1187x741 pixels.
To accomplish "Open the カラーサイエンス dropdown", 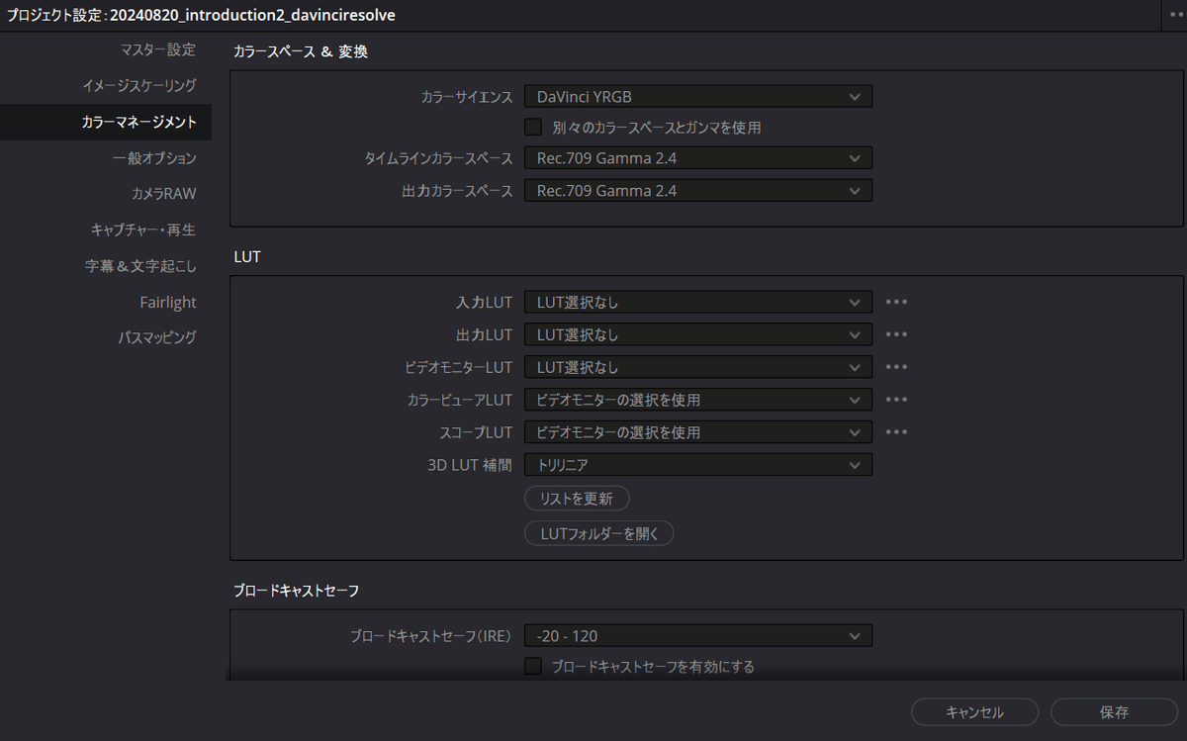I will point(698,97).
